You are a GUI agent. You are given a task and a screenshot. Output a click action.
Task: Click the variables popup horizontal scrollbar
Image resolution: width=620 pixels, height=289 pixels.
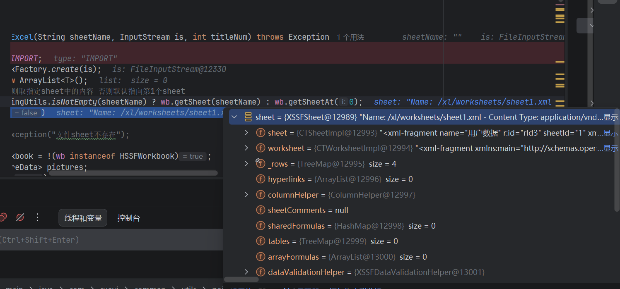pyautogui.click(x=241, y=280)
